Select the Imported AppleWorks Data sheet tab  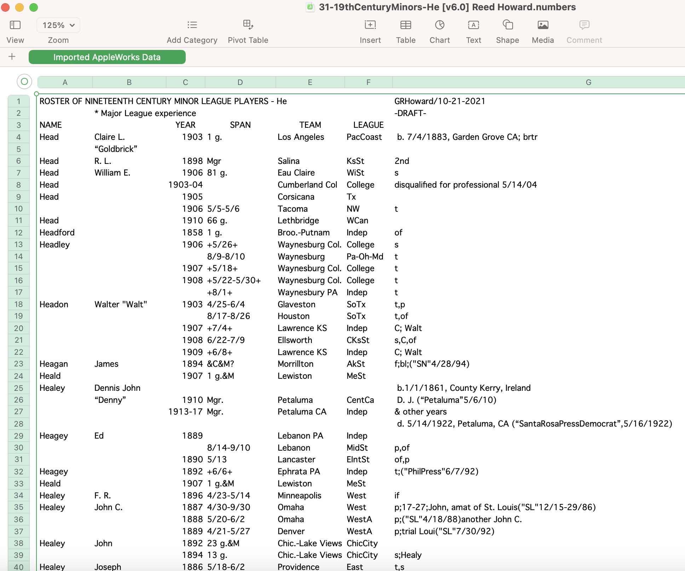[107, 57]
